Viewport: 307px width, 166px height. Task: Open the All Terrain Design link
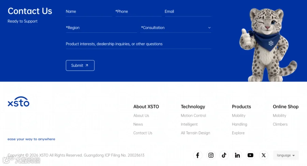point(195,133)
